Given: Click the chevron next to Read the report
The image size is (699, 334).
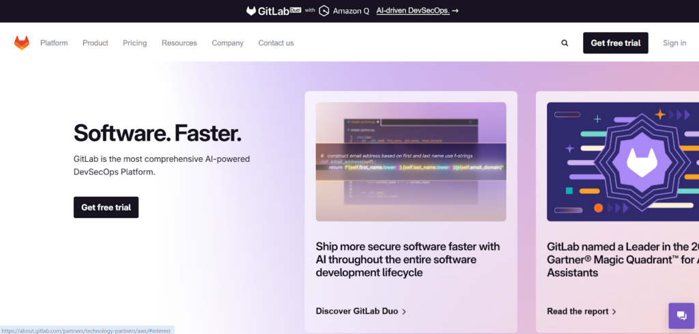Looking at the screenshot, I should [614, 311].
